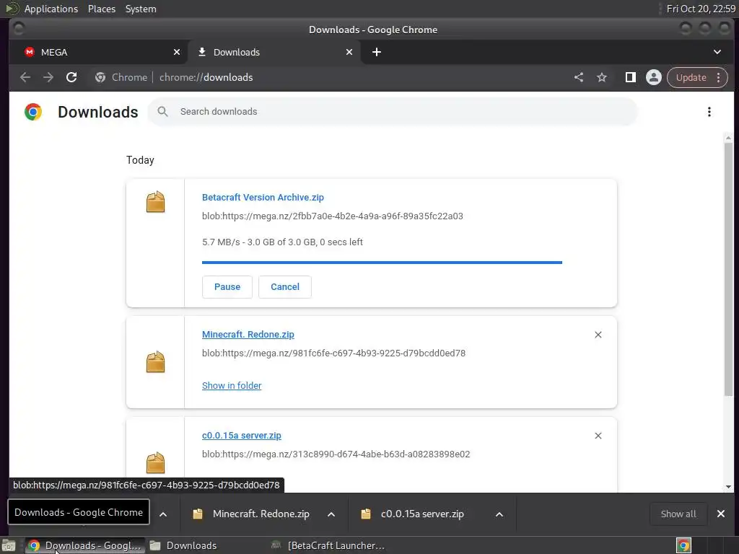The image size is (739, 554).
Task: Bookmark this tab with the star icon
Action: pos(602,77)
